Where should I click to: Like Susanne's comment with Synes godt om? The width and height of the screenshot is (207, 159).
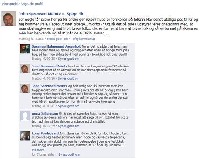pos(69,59)
